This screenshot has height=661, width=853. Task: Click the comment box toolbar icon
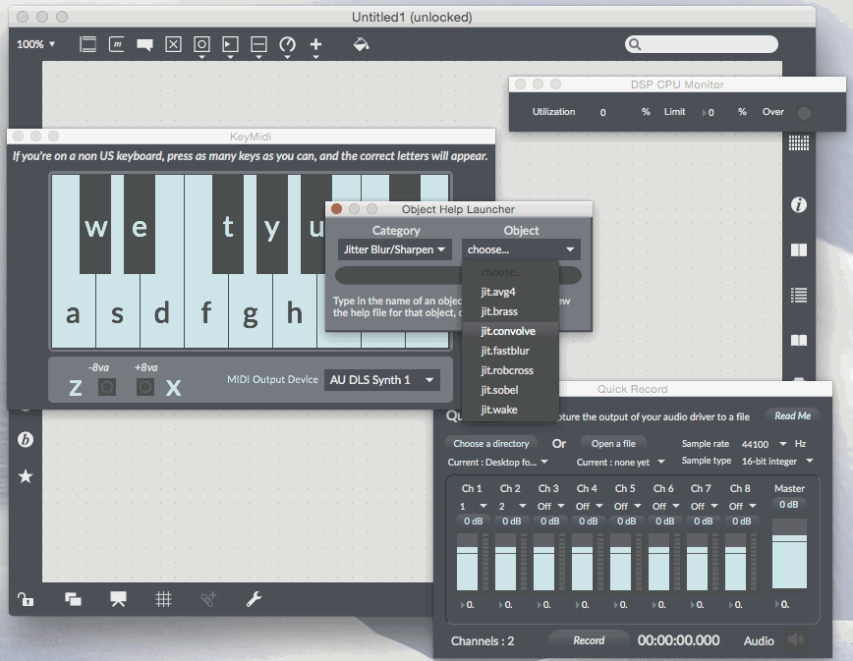pos(144,44)
